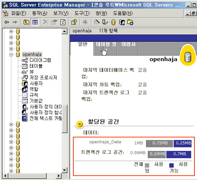Click the 1MB total data size
The height and width of the screenshot is (180, 197).
139,143
